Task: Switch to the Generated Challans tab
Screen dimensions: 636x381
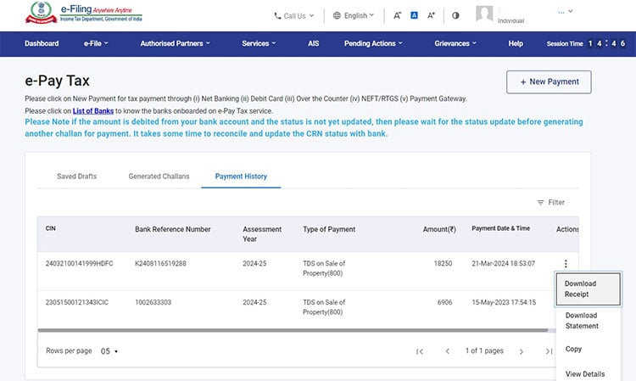Action: (x=159, y=176)
